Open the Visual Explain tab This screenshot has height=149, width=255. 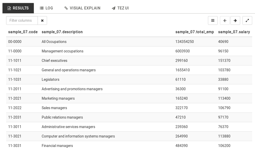[x=82, y=8]
